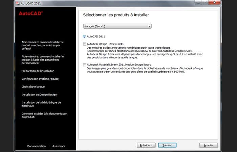Minimize the AutoCAD 2011 installer window

tap(198, 3)
